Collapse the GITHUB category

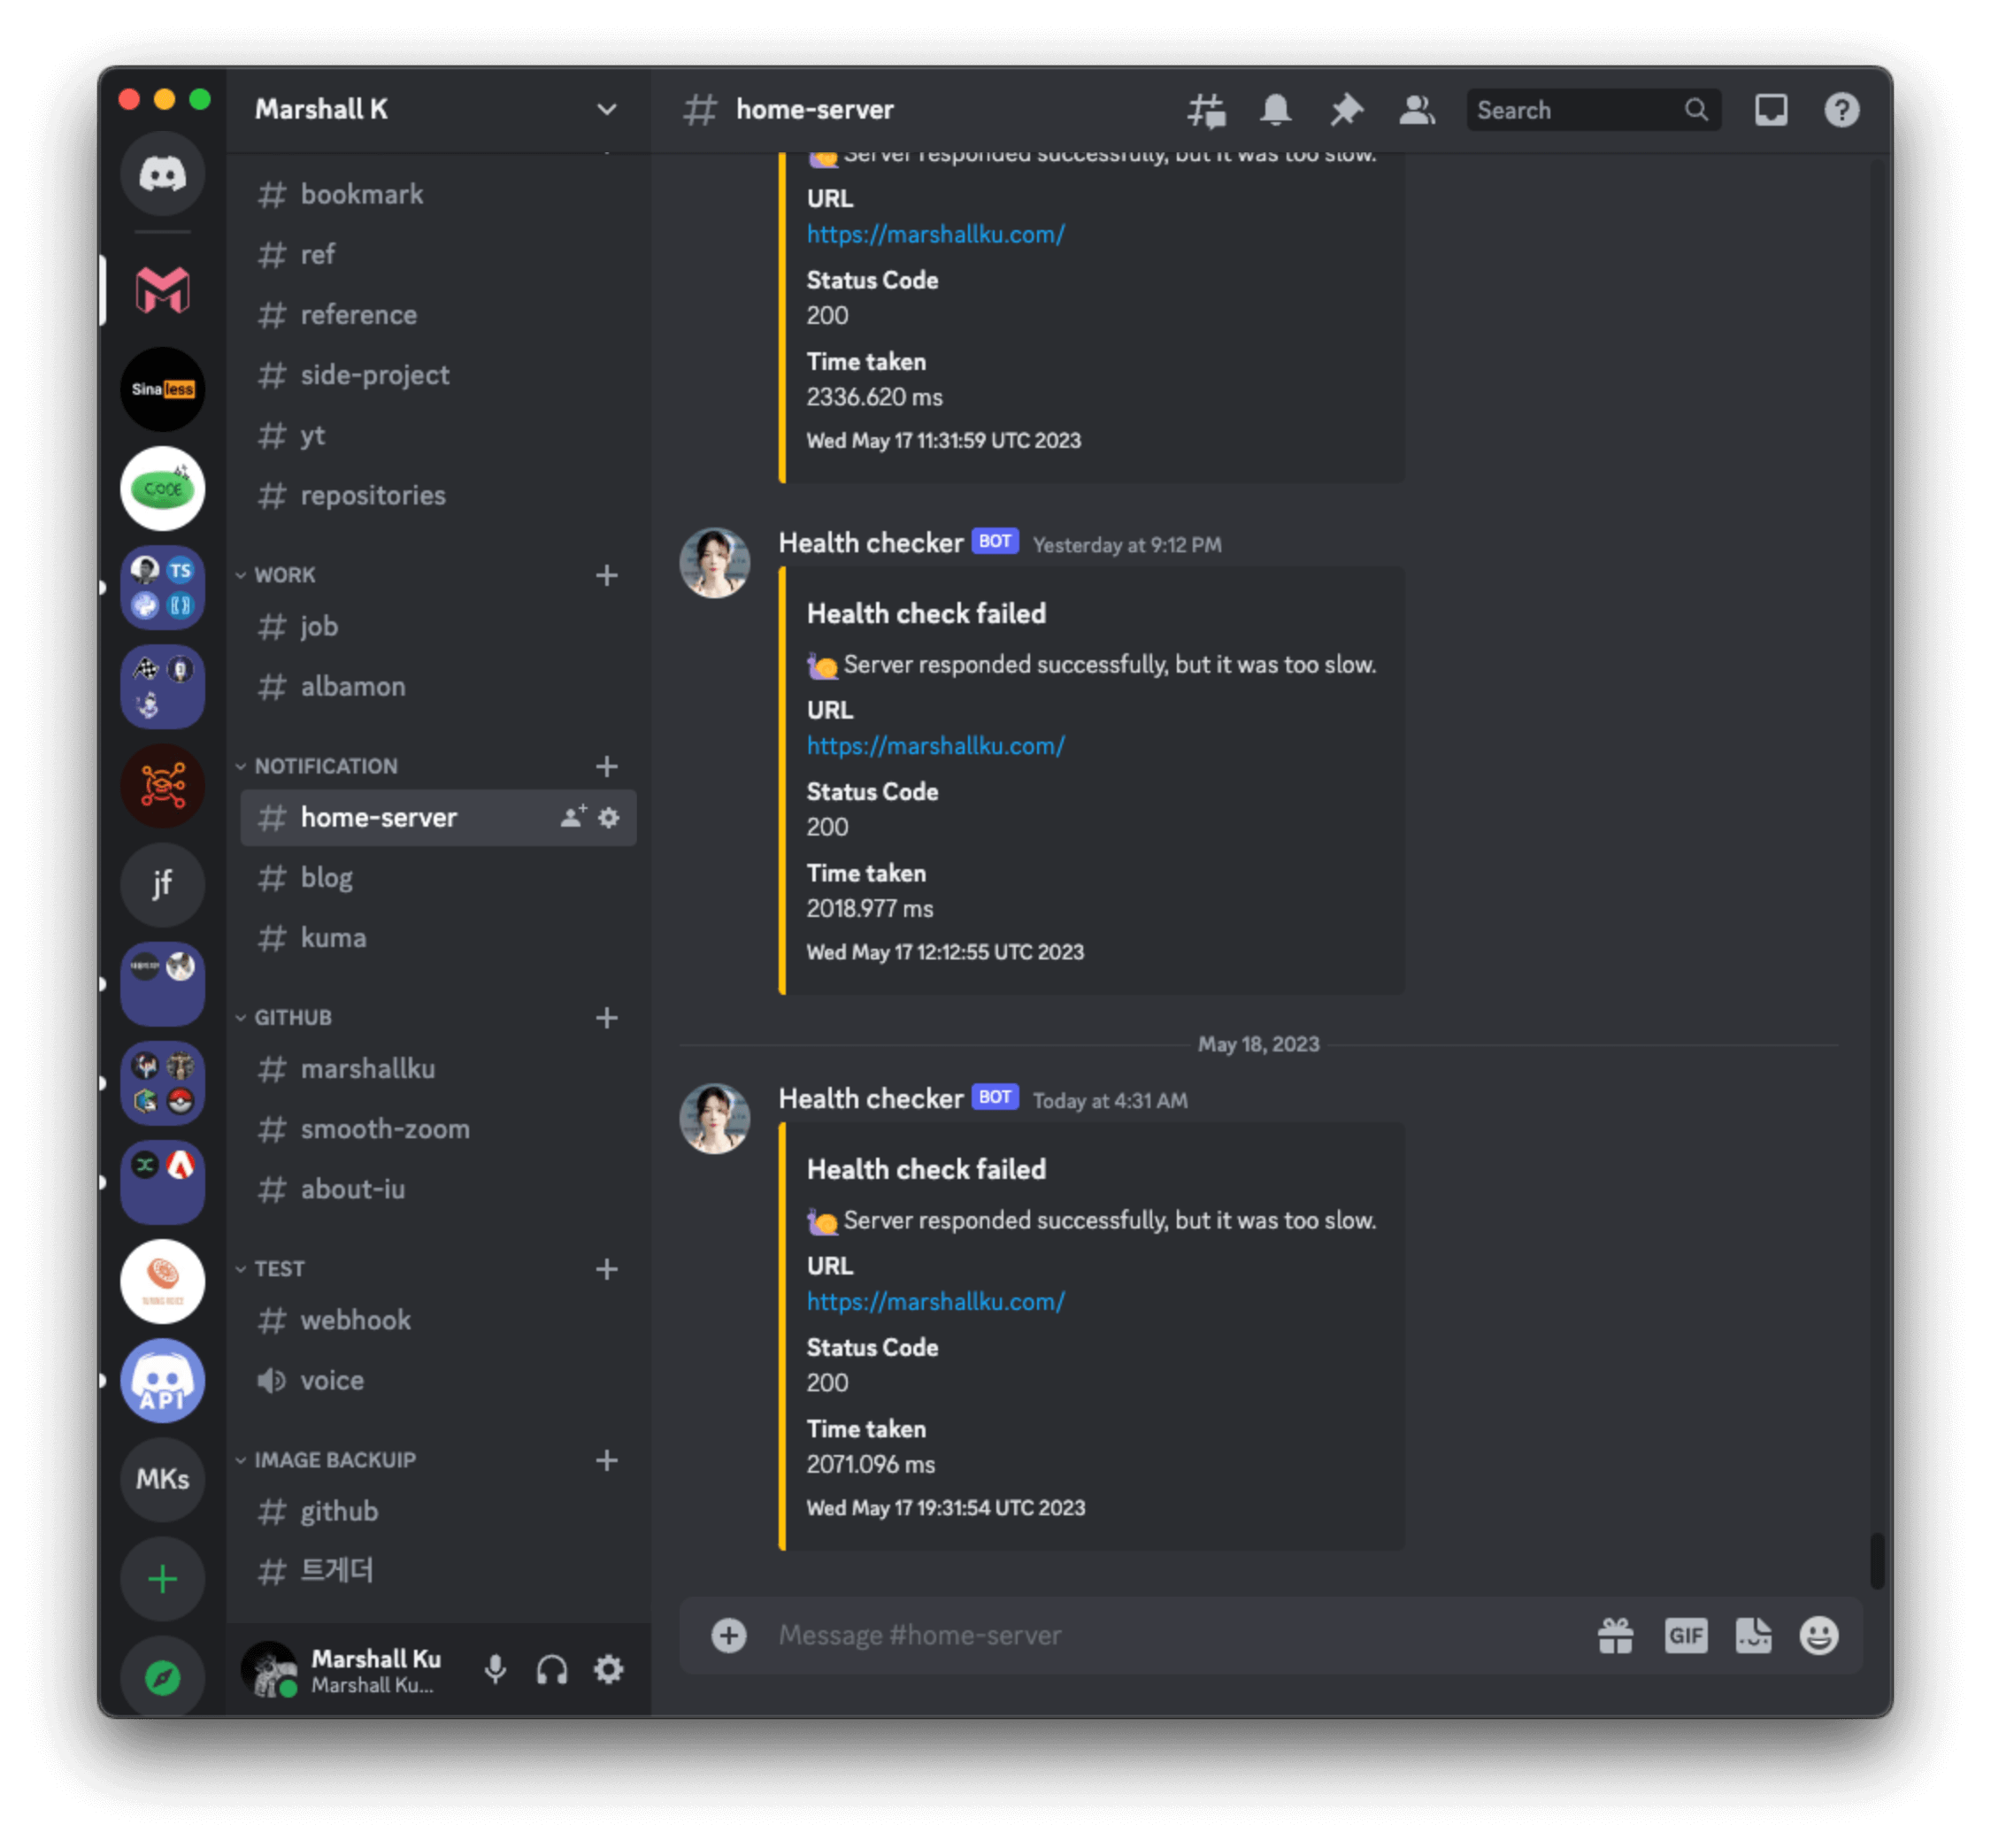click(292, 1017)
